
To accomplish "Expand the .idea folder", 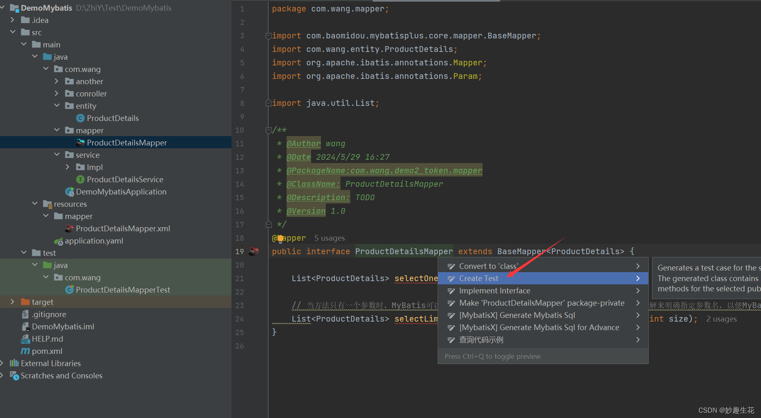I will [x=12, y=20].
